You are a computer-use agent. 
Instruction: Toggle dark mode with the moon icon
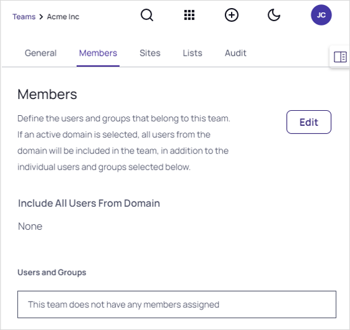pos(274,15)
